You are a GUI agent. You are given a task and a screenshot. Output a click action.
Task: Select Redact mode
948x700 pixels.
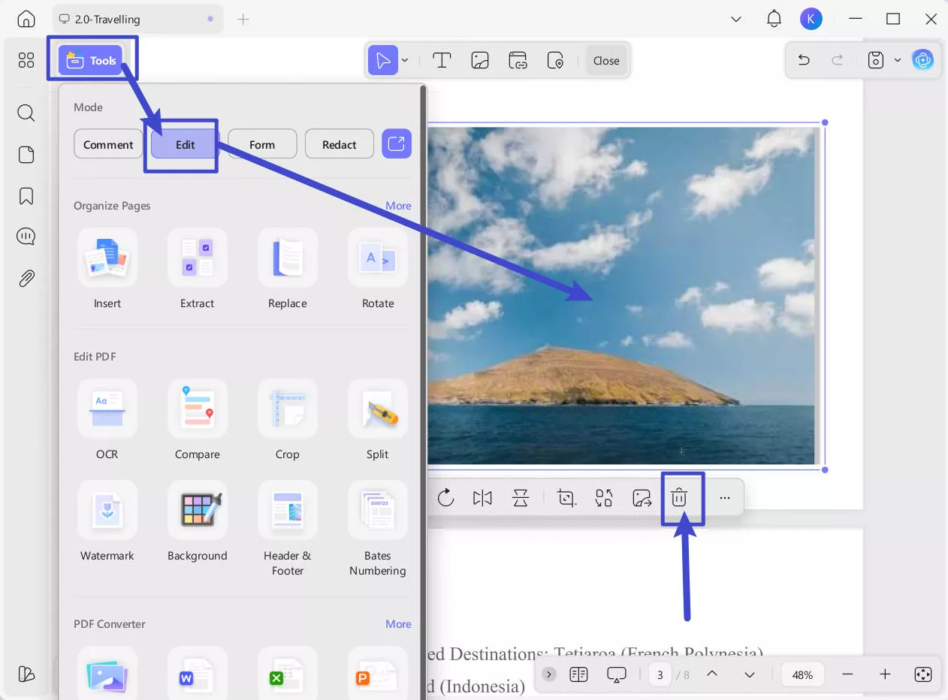[339, 144]
